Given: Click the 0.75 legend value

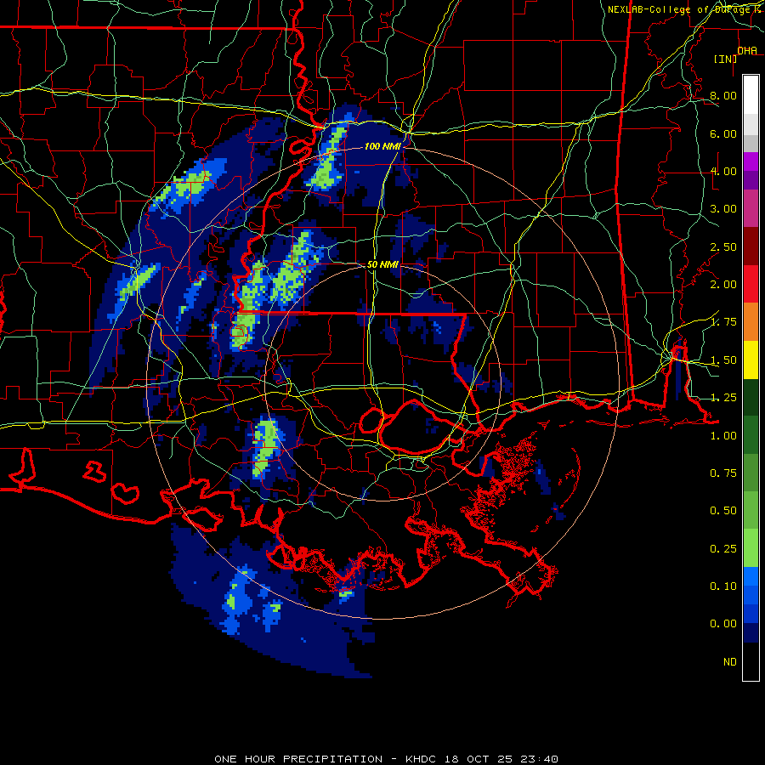Looking at the screenshot, I should pos(723,473).
